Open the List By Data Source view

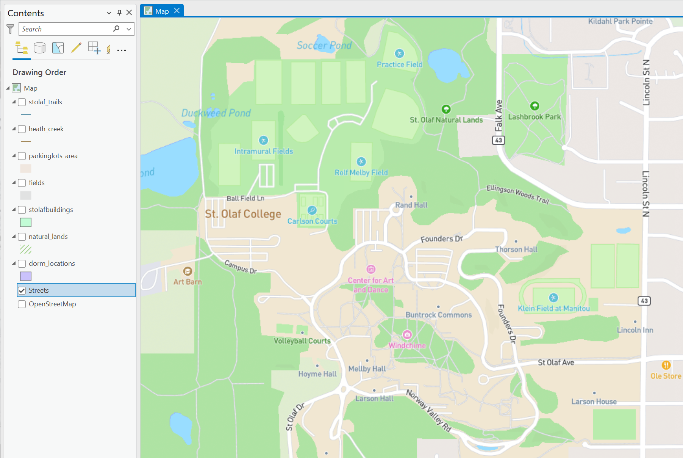[39, 48]
